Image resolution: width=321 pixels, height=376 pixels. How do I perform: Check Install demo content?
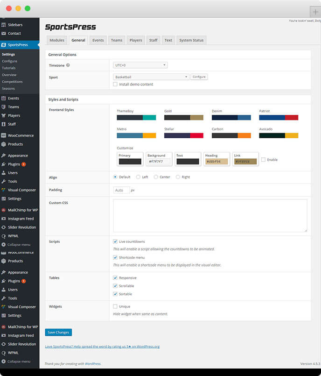tap(115, 84)
